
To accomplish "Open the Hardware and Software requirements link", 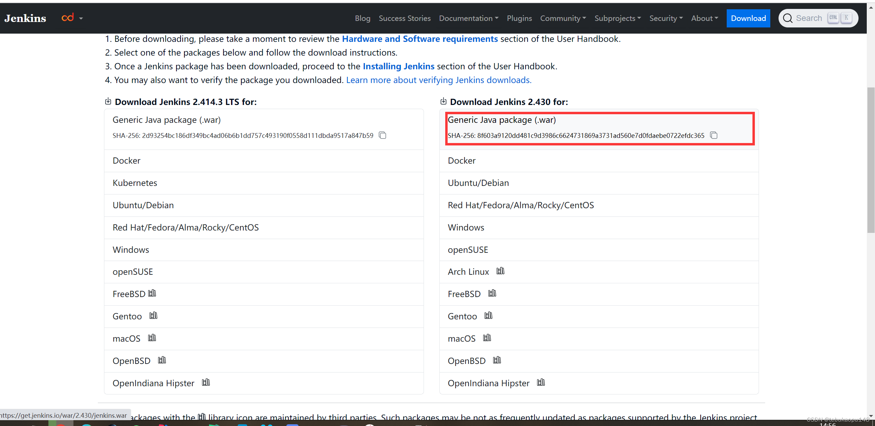I will 419,39.
